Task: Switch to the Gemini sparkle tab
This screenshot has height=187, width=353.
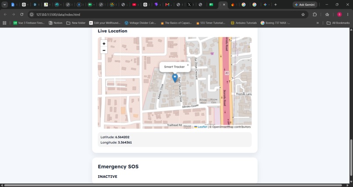Action: coord(265,4)
